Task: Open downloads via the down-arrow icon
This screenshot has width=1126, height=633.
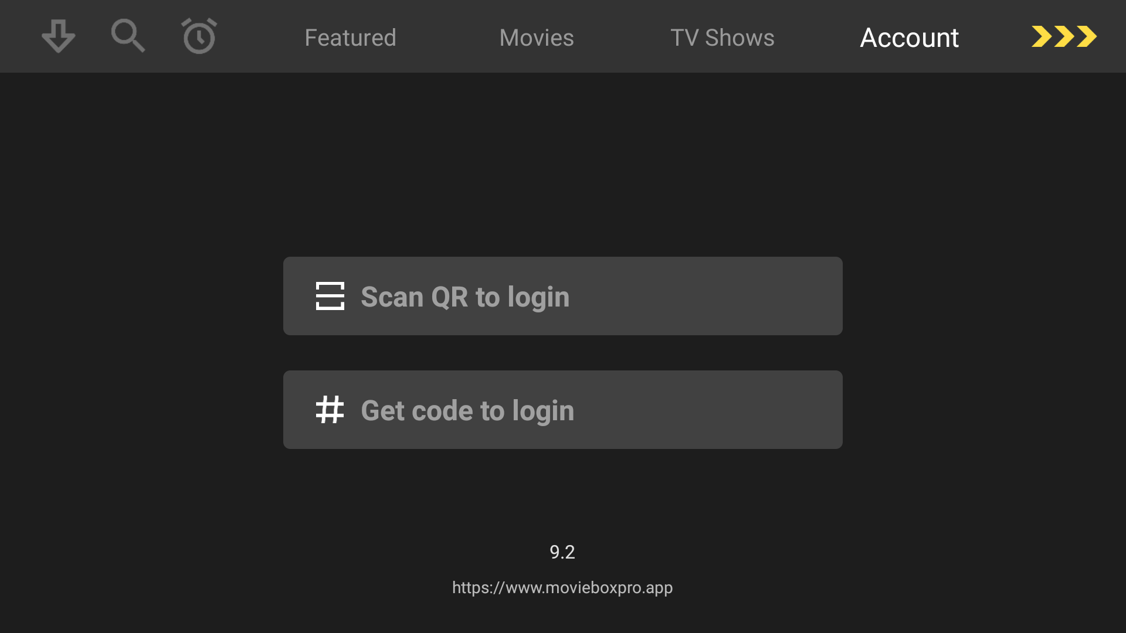Action: point(58,36)
